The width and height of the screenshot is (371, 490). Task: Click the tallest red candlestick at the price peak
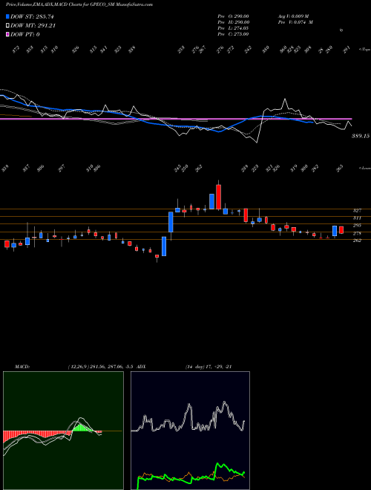click(x=218, y=197)
